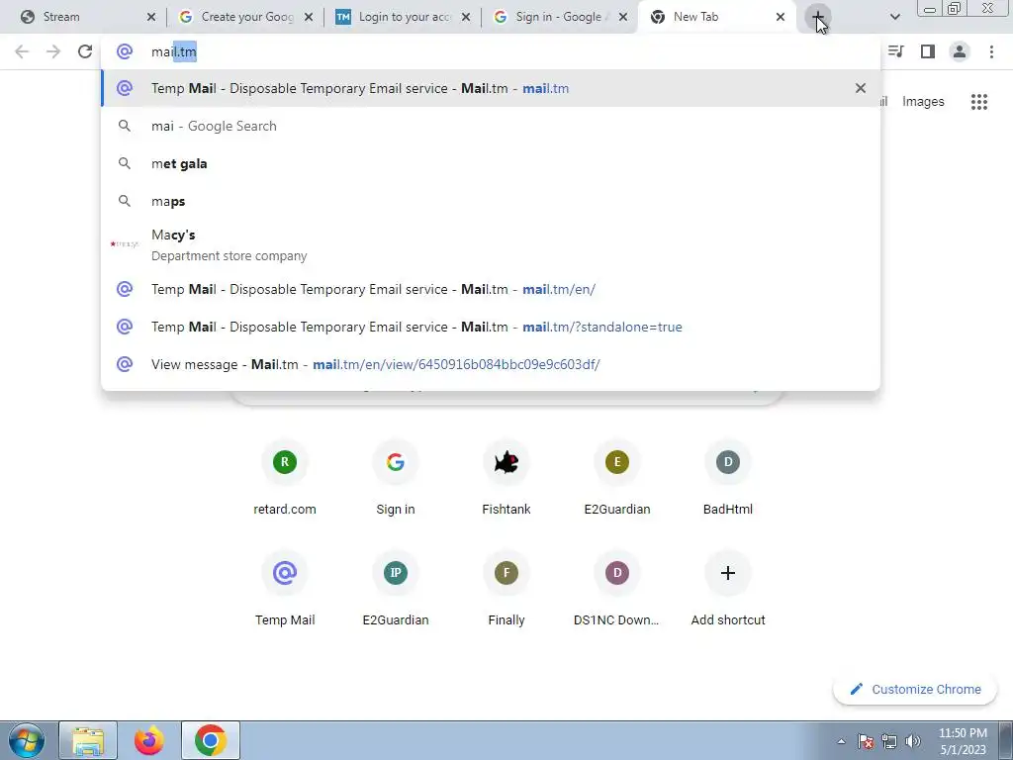Reload the current page
Image resolution: width=1013 pixels, height=760 pixels.
85,51
